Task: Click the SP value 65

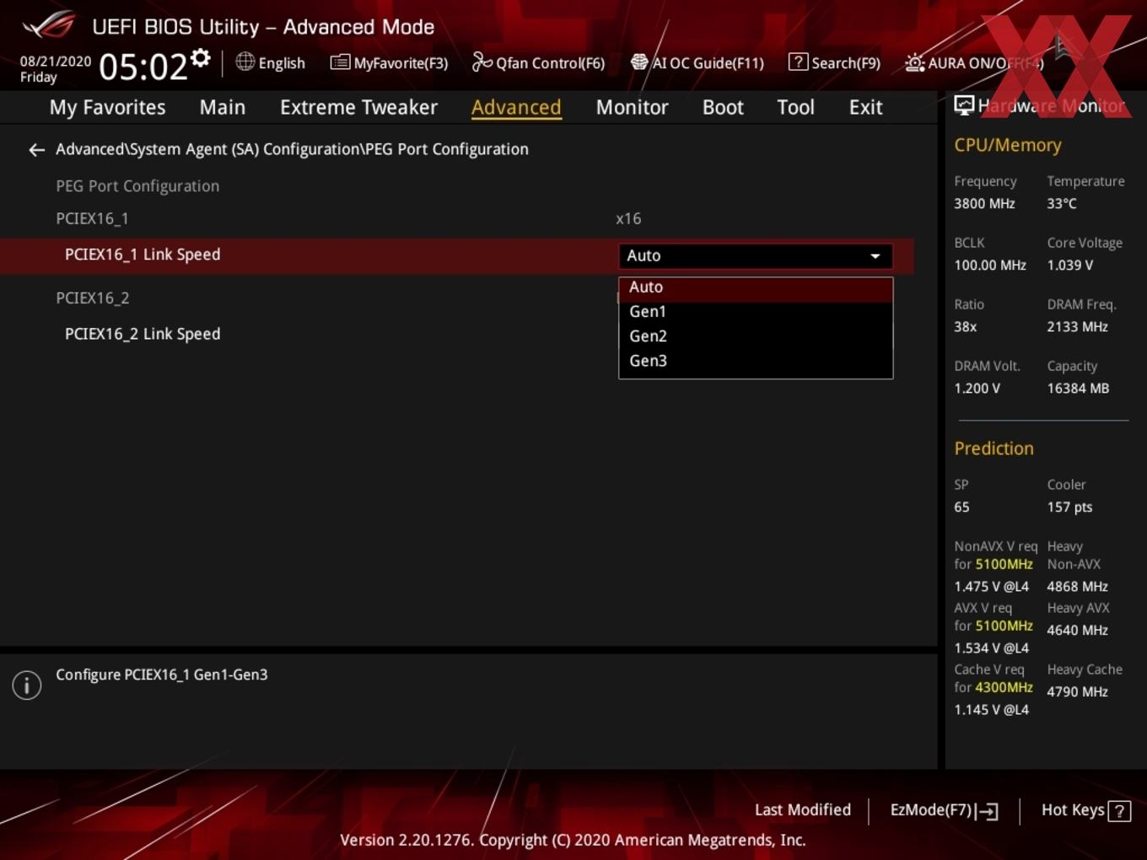Action: [x=961, y=508]
